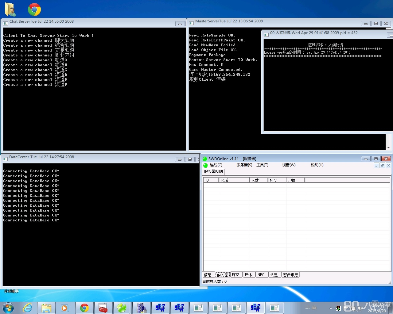
Task: Click 'Client To Chat Server Start To Work' line
Action: point(49,36)
